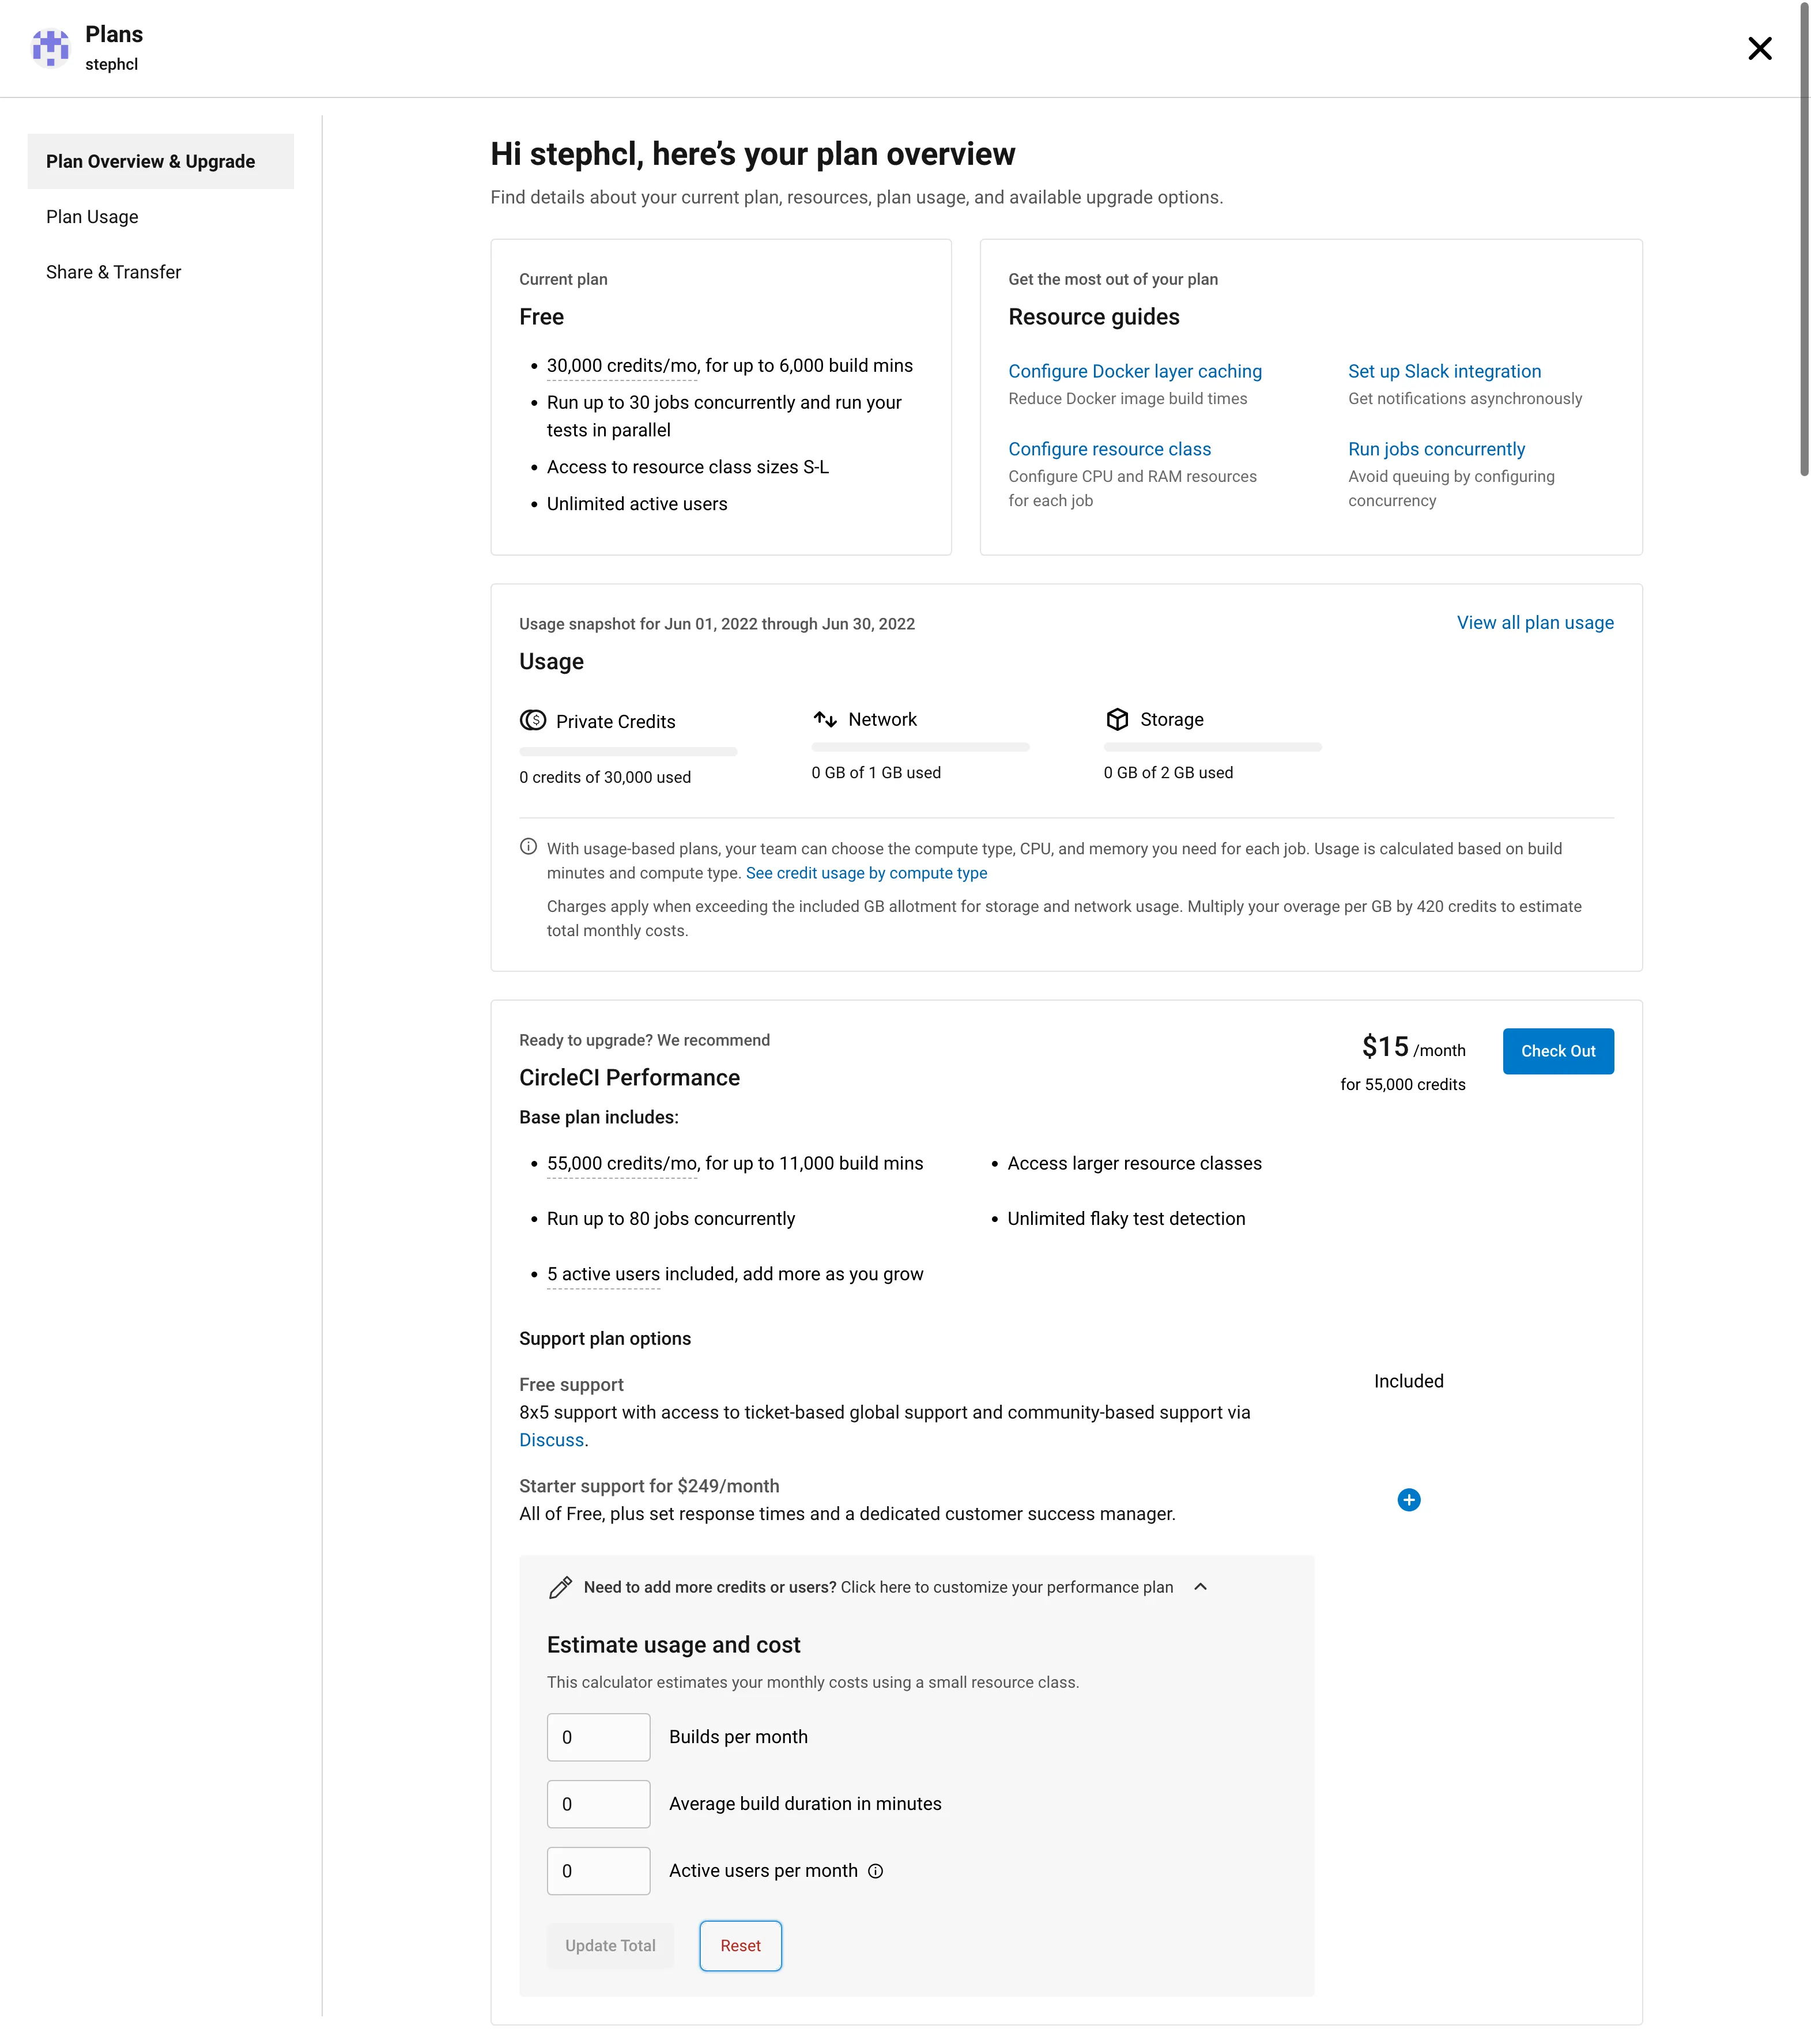This screenshot has width=1811, height=2044.
Task: Click the info icon beside usage-based plans note
Action: pyautogui.click(x=528, y=847)
